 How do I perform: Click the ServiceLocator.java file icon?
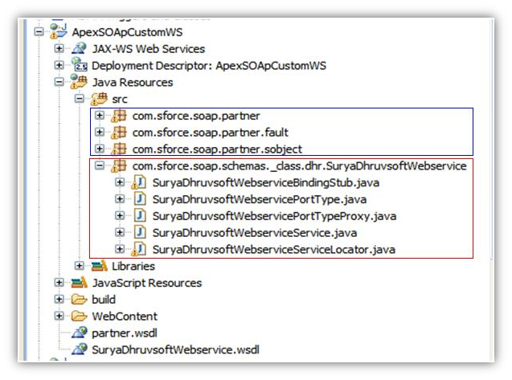tap(139, 249)
